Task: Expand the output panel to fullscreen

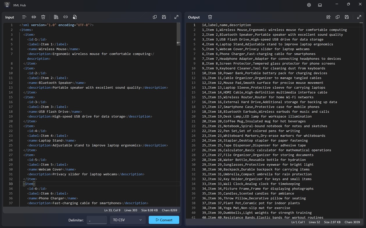Action: (x=359, y=17)
